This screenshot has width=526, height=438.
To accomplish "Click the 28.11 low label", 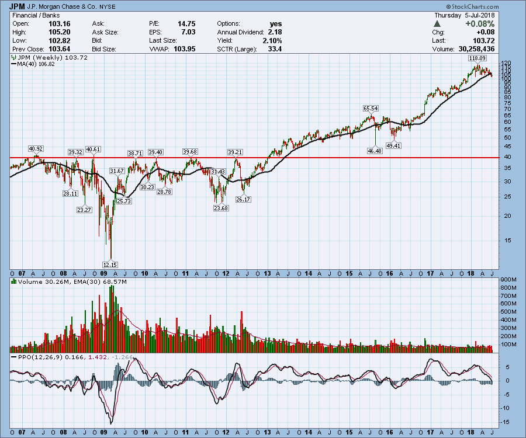I will click(x=70, y=193).
